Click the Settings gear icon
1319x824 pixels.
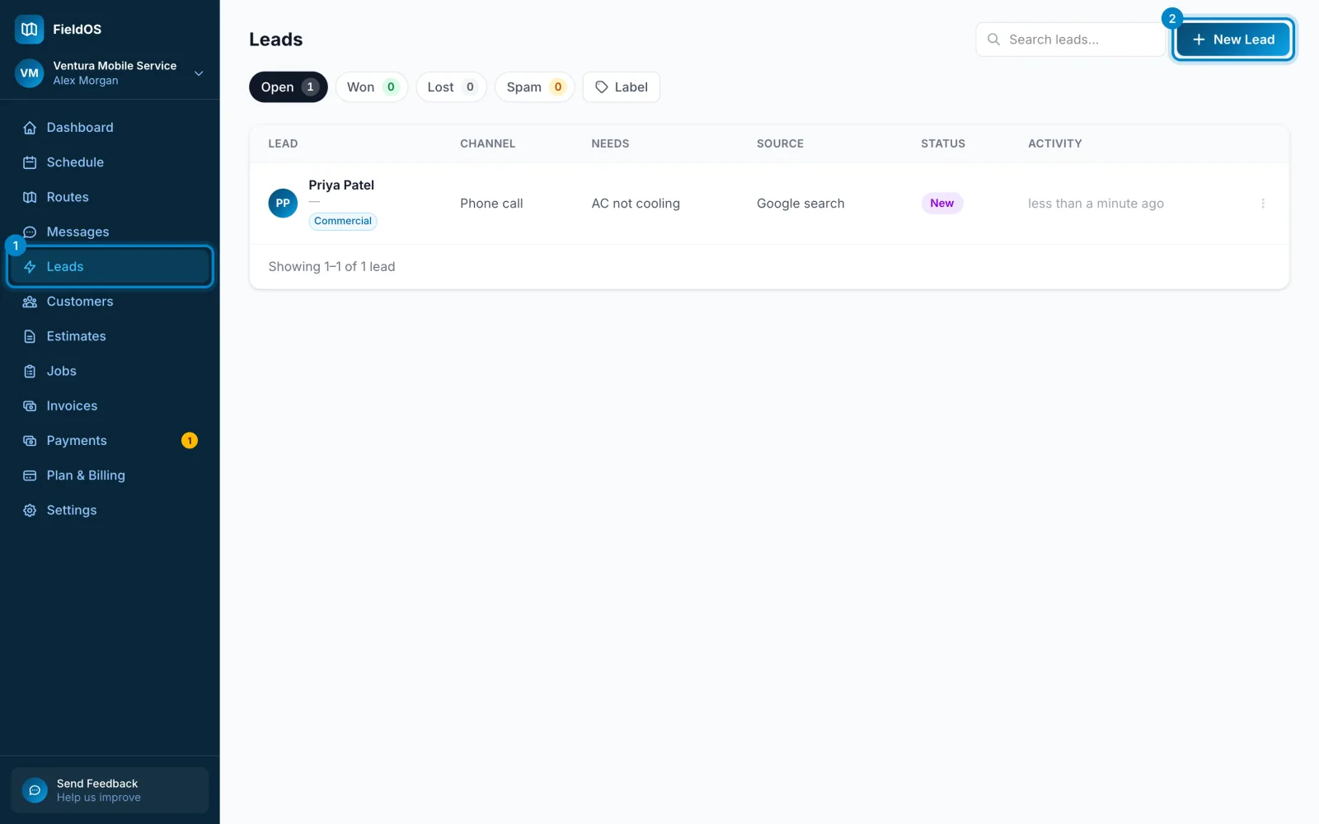[x=30, y=510]
